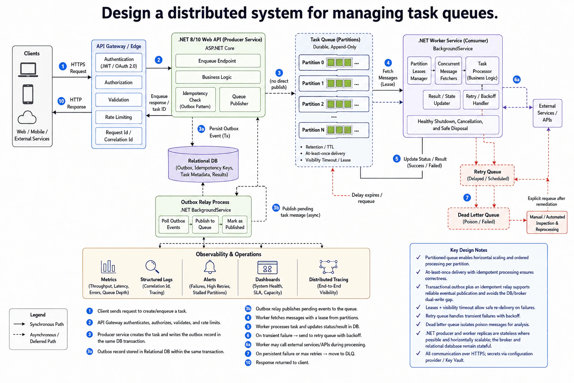
Task: Select the Metrics bar chart icon
Action: point(108,266)
